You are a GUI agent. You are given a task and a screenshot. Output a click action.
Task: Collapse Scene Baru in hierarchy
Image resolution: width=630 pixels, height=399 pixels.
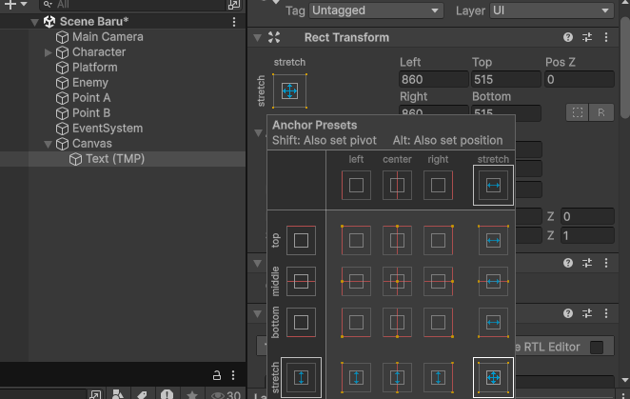[x=34, y=22]
